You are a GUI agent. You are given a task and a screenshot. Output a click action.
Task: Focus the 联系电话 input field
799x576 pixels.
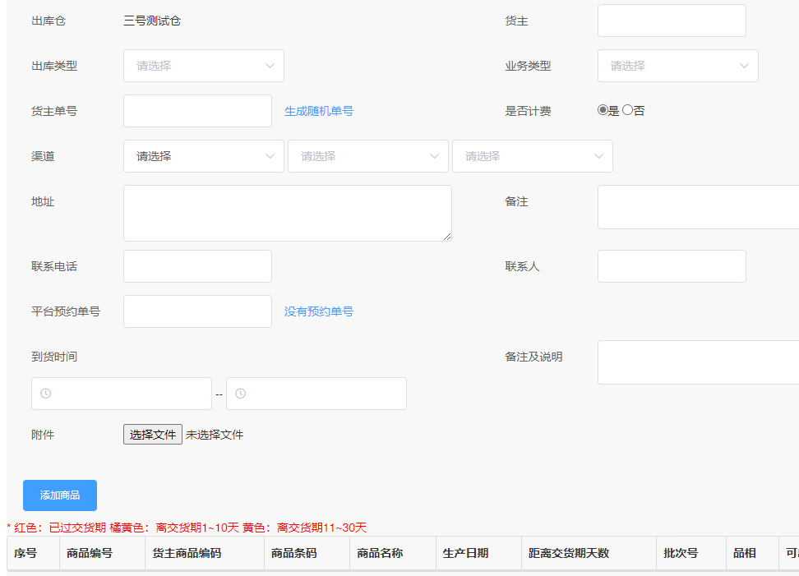197,266
